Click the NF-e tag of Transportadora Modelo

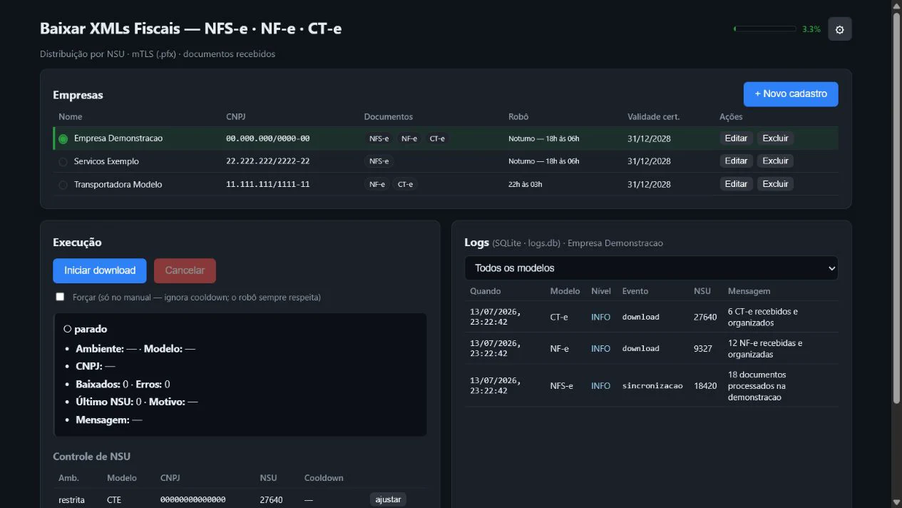(x=377, y=184)
